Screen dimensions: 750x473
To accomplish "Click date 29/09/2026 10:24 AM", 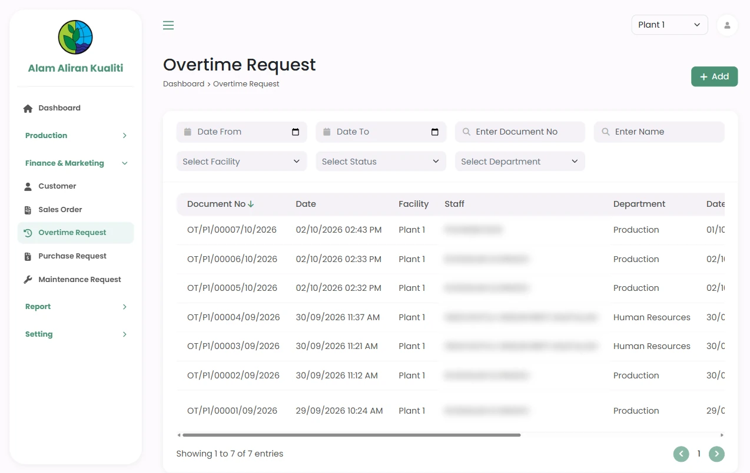I will (x=339, y=411).
